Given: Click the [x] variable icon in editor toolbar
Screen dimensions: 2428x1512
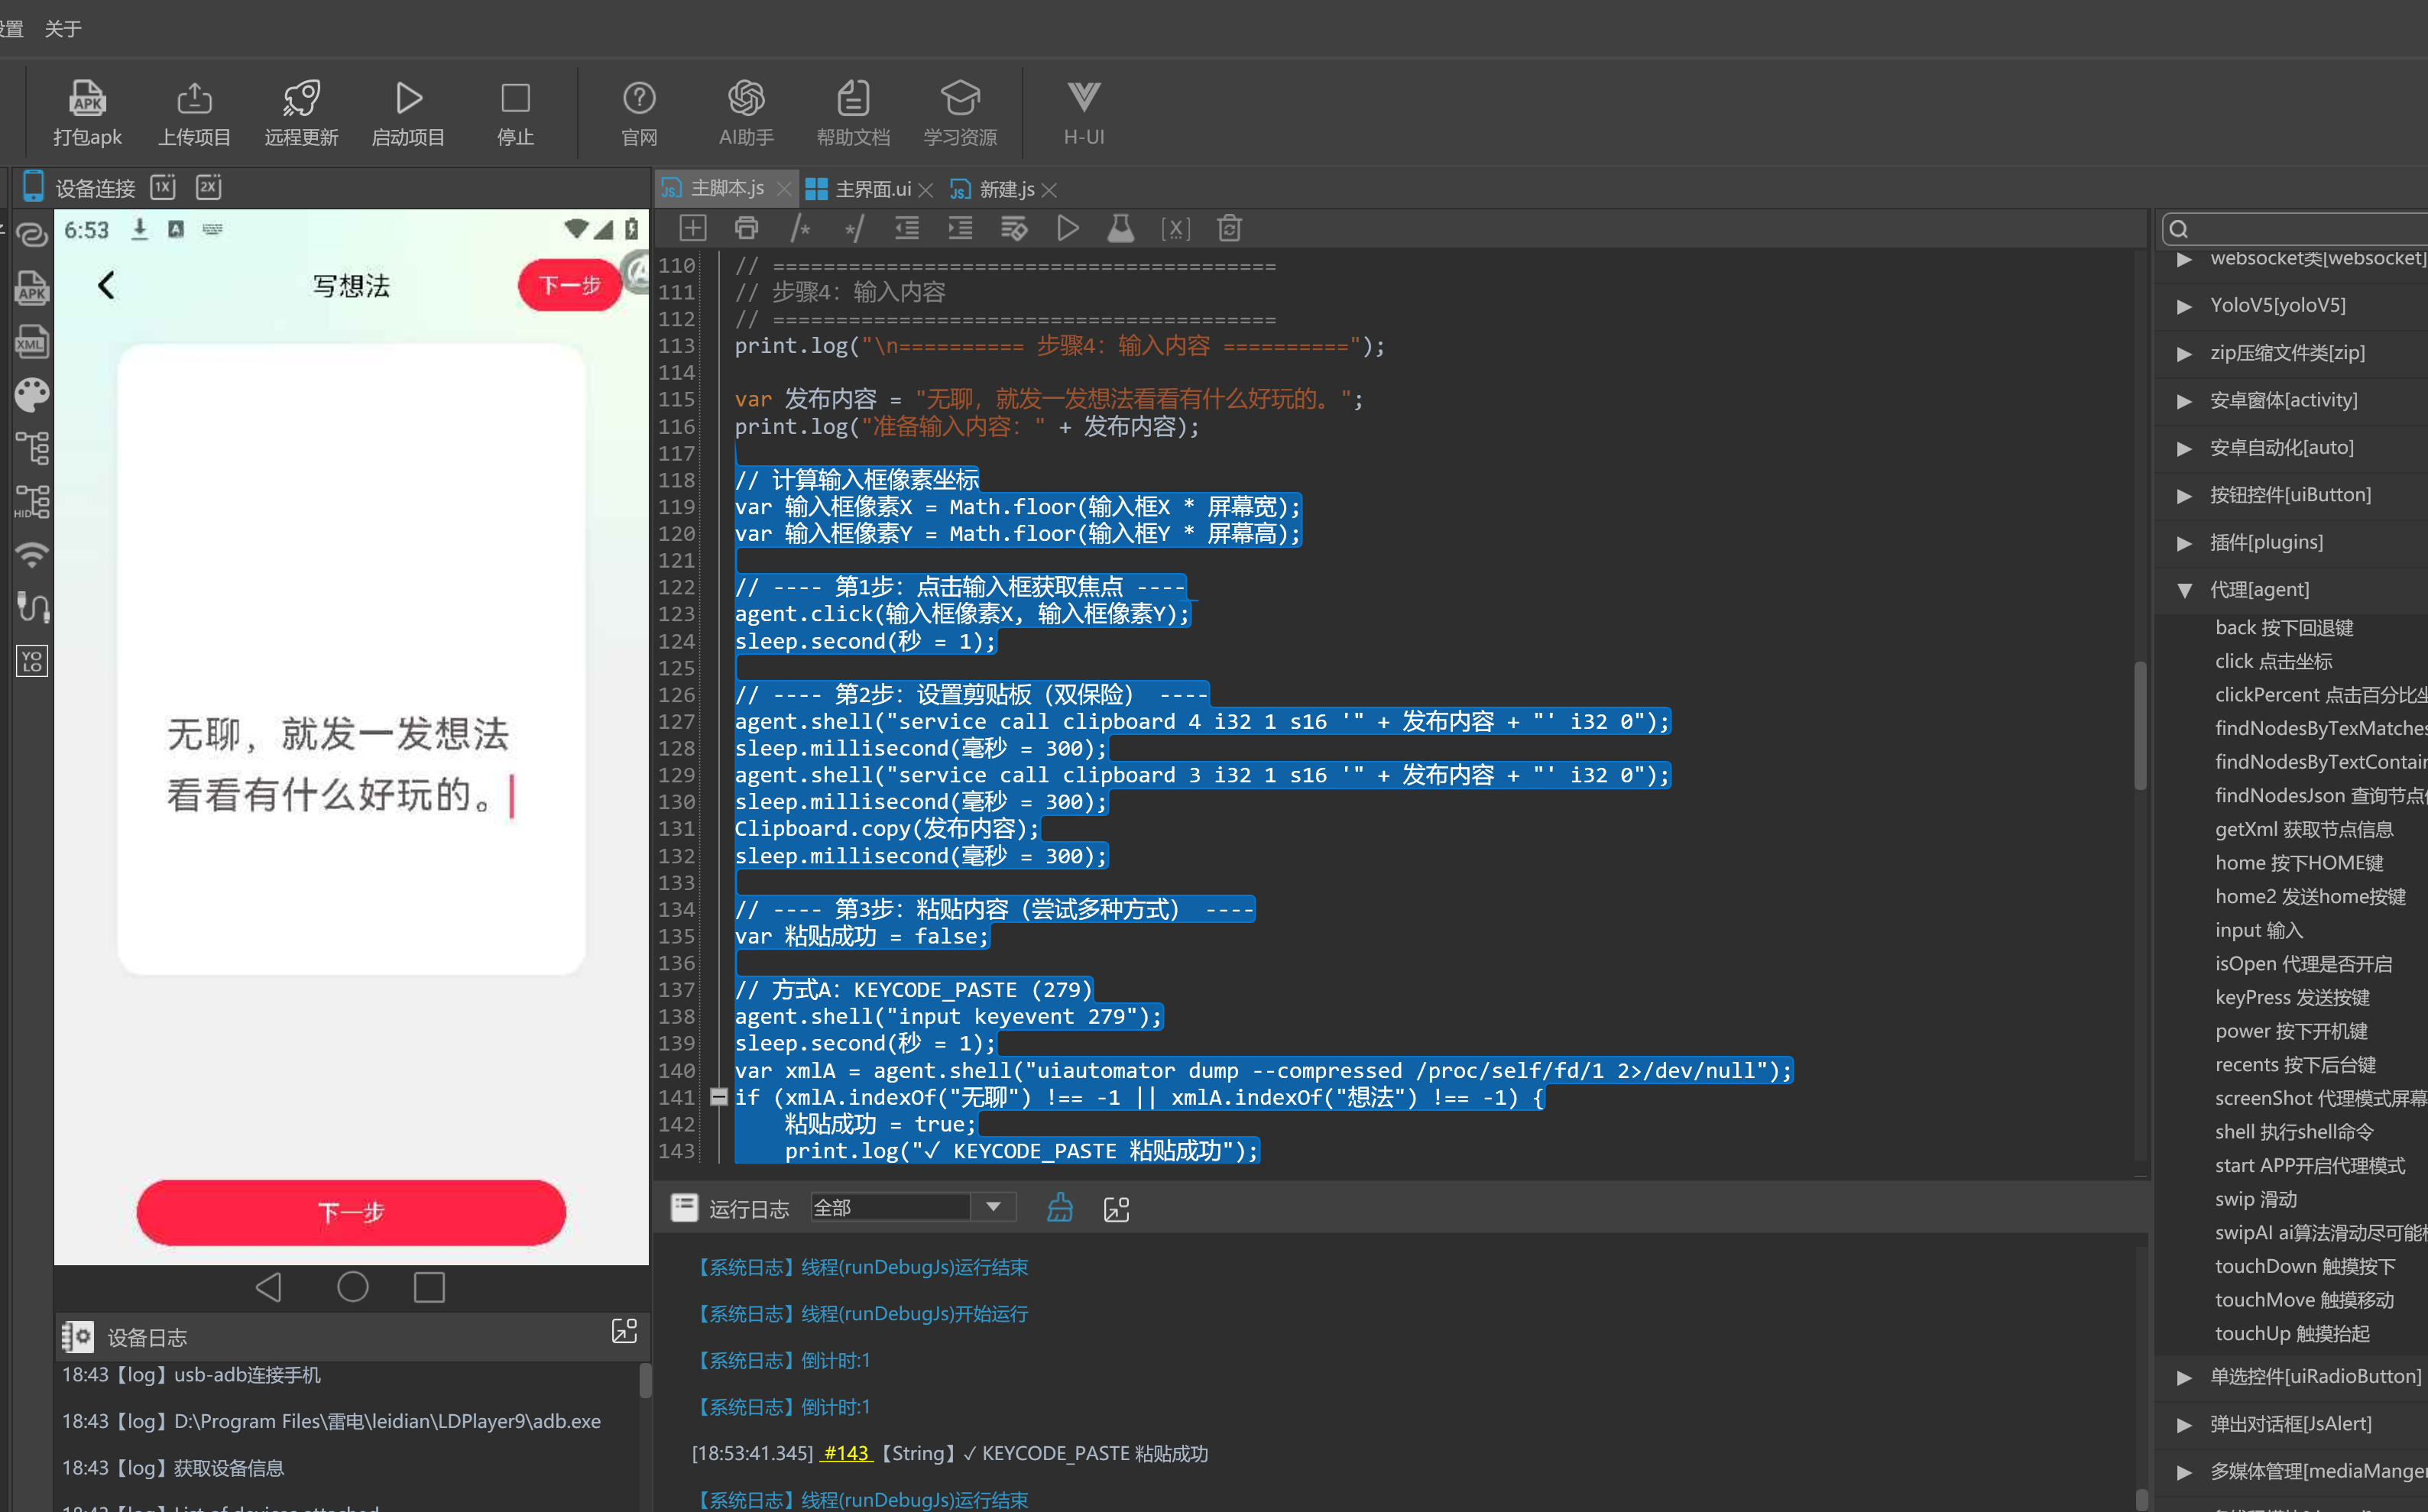Looking at the screenshot, I should pos(1175,229).
